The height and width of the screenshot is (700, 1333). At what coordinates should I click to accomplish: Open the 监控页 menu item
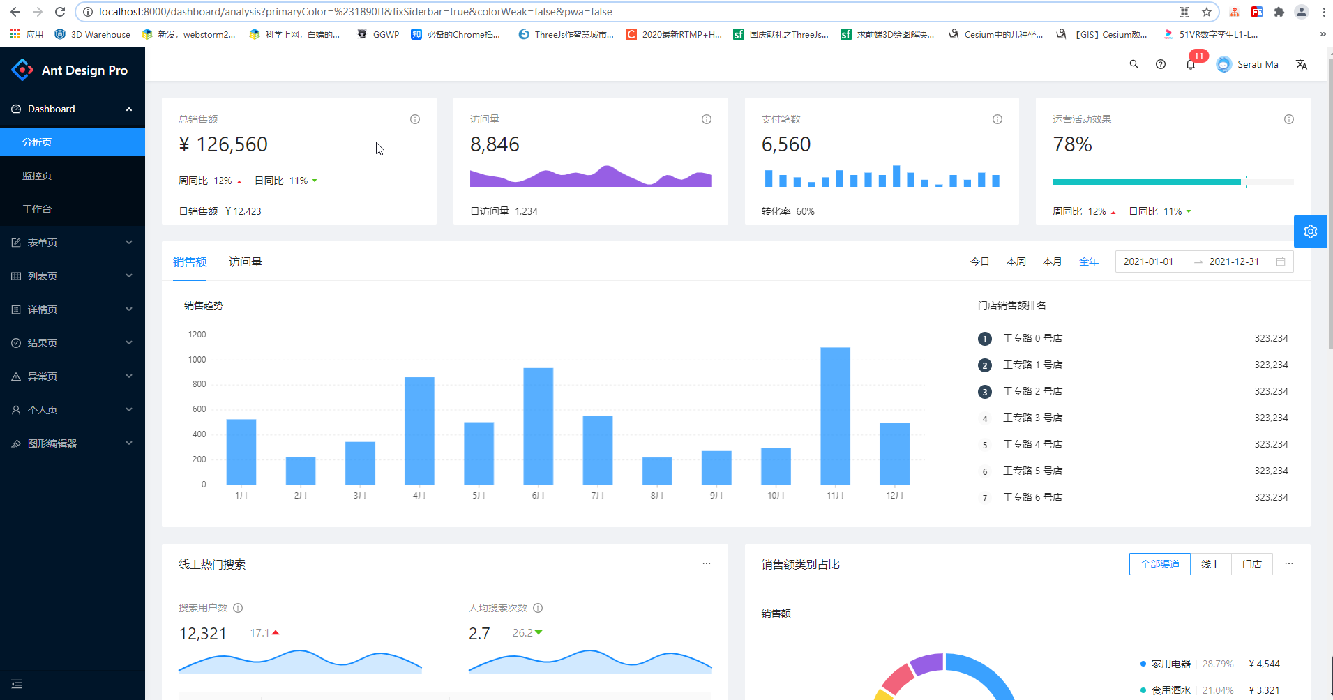point(73,176)
